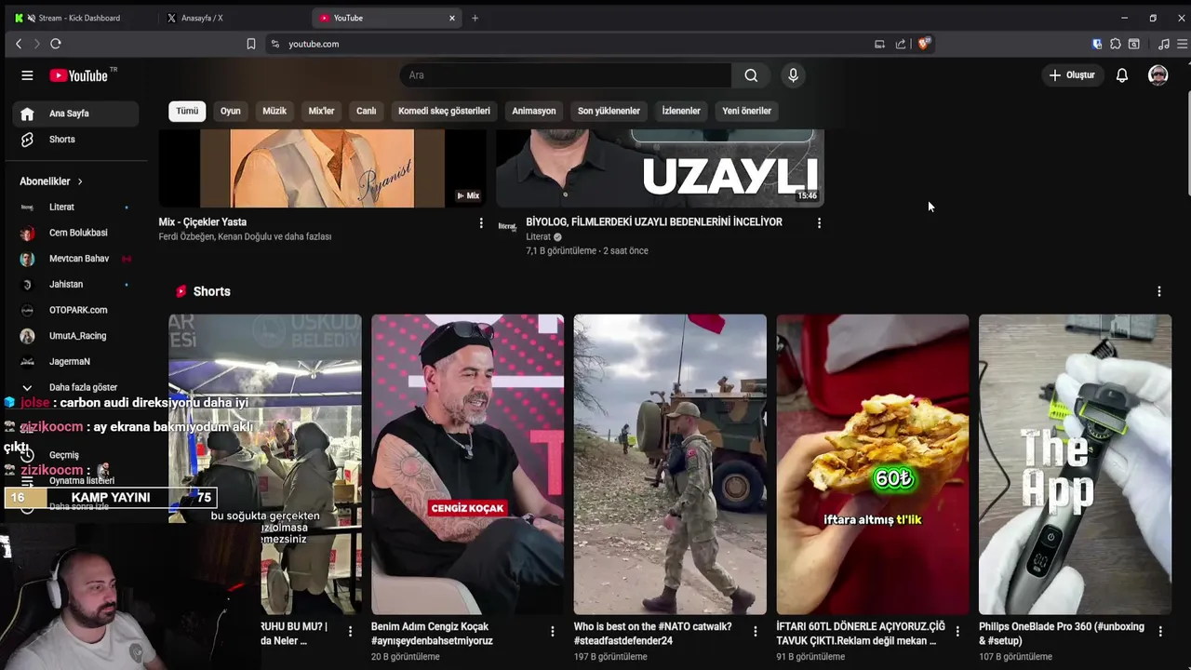Click the address bar URL

click(314, 44)
